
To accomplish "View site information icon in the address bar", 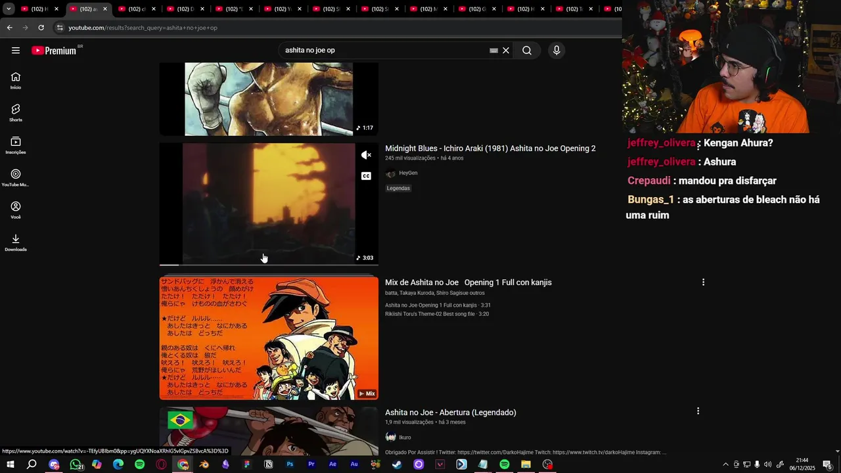I will point(60,28).
